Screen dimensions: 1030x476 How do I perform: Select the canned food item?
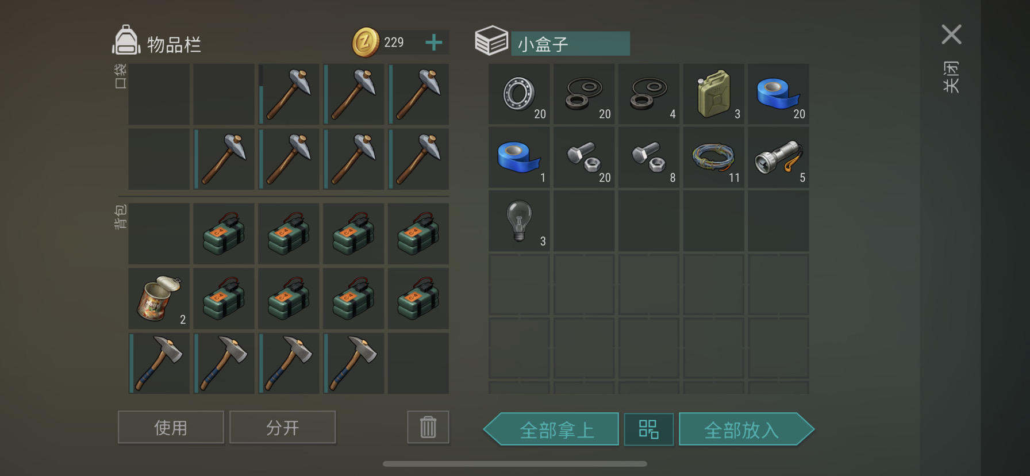pos(159,298)
